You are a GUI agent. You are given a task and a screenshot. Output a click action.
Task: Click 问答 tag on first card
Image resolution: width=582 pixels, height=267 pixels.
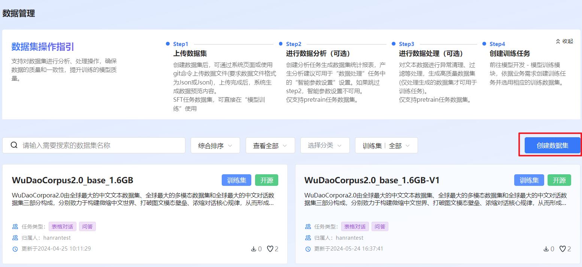87,227
